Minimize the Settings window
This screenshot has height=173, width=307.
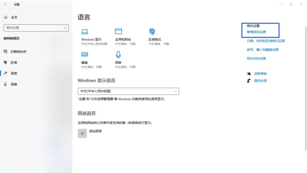tap(281, 4)
